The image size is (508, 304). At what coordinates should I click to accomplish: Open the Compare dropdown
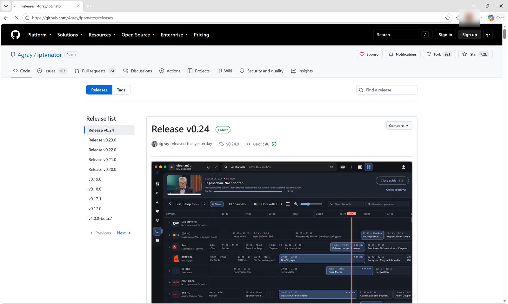coord(399,125)
